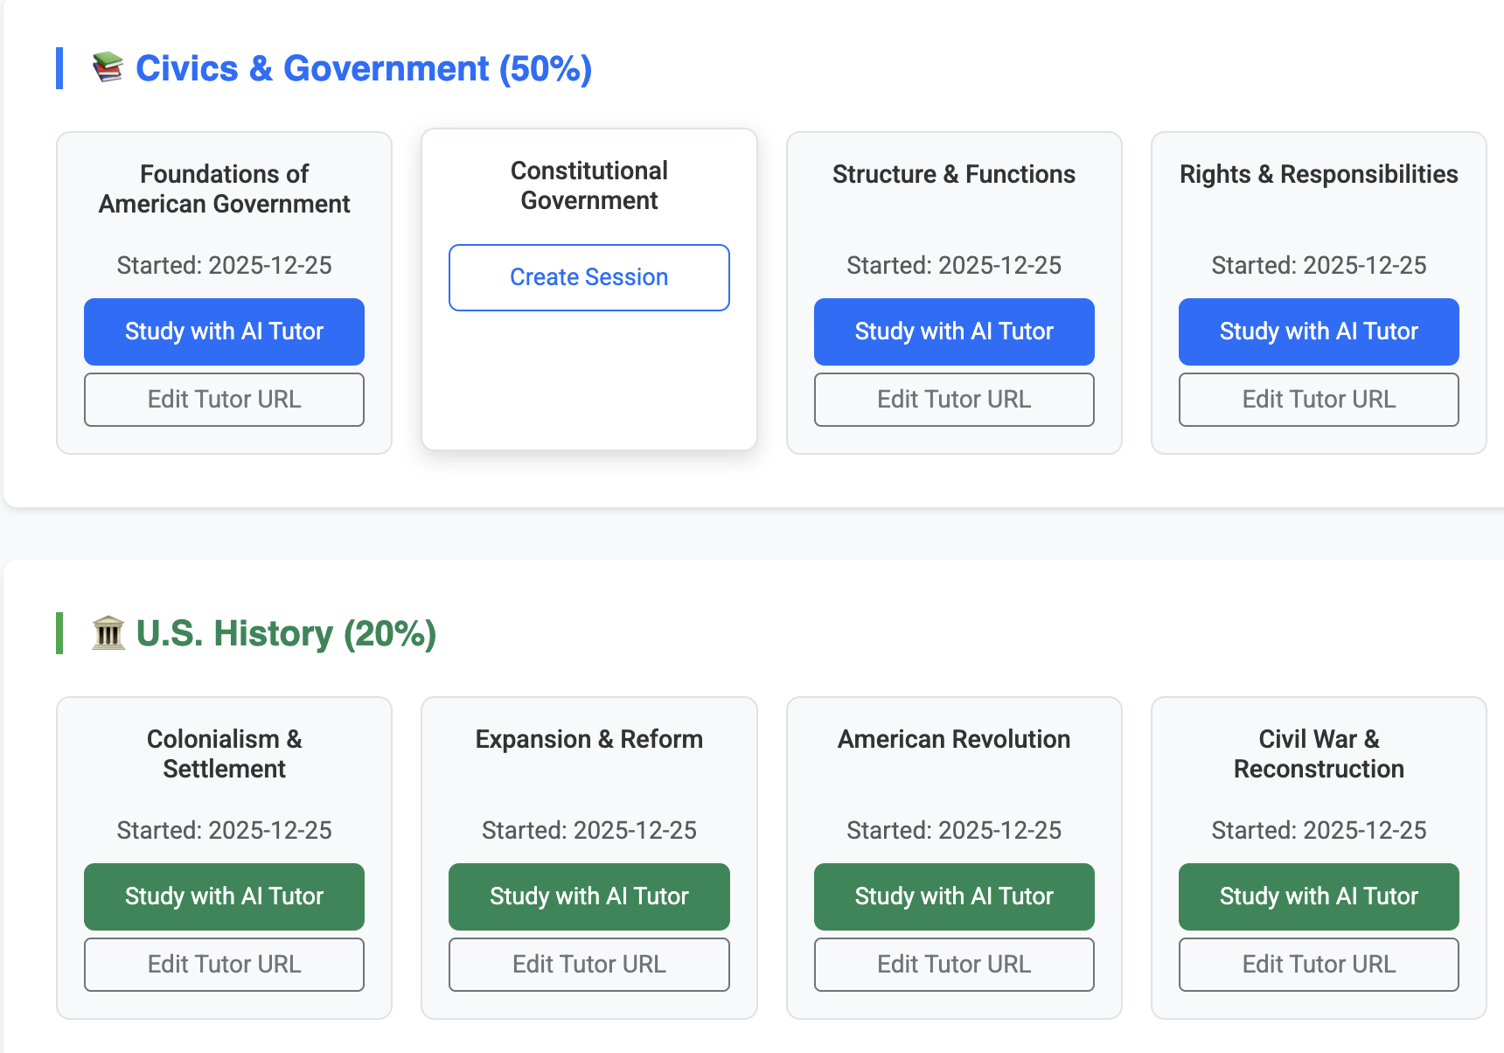Viewport: 1504px width, 1053px height.
Task: Edit Tutor URL for Colonialism & Settlement
Action: click(224, 965)
